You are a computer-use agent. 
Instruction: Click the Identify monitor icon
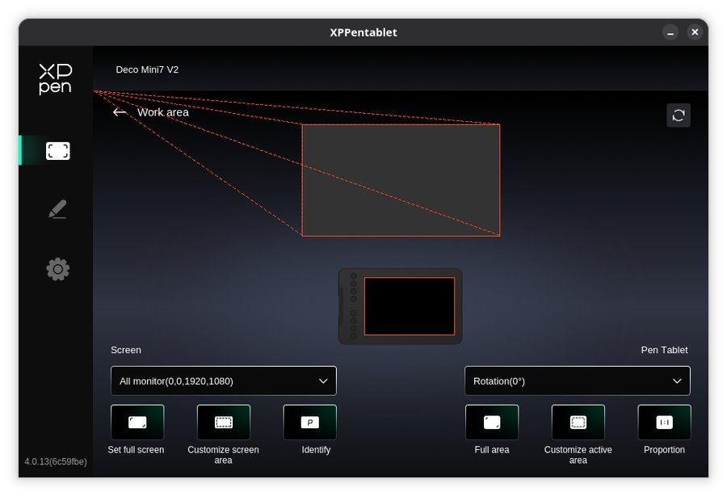[309, 422]
